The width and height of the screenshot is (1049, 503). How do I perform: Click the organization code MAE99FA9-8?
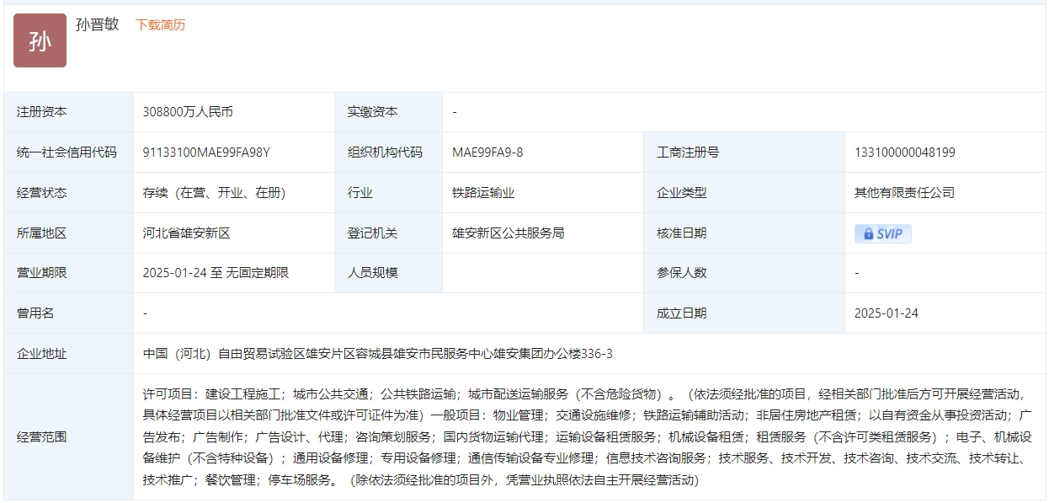tap(487, 153)
